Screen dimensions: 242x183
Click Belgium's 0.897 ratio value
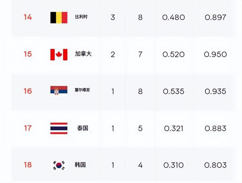point(216,17)
